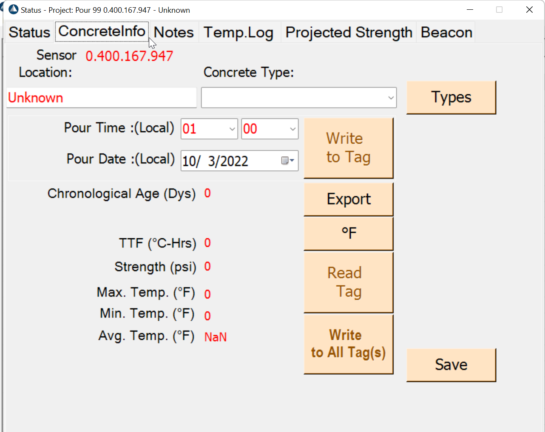
Task: Open the Notes tab
Action: pyautogui.click(x=174, y=32)
